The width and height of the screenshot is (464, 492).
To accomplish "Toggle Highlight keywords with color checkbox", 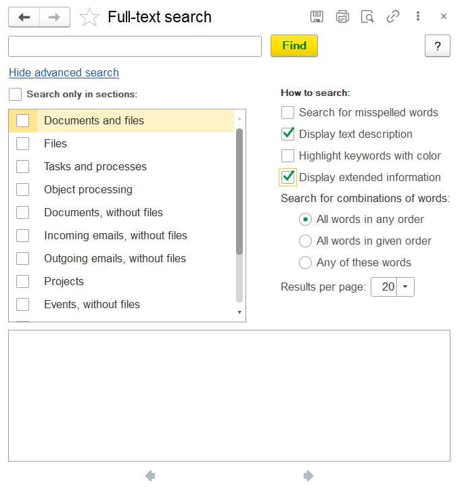I will click(x=288, y=156).
